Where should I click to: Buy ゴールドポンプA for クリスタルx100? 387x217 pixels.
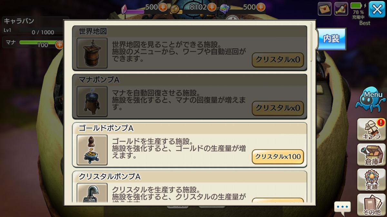tap(278, 157)
